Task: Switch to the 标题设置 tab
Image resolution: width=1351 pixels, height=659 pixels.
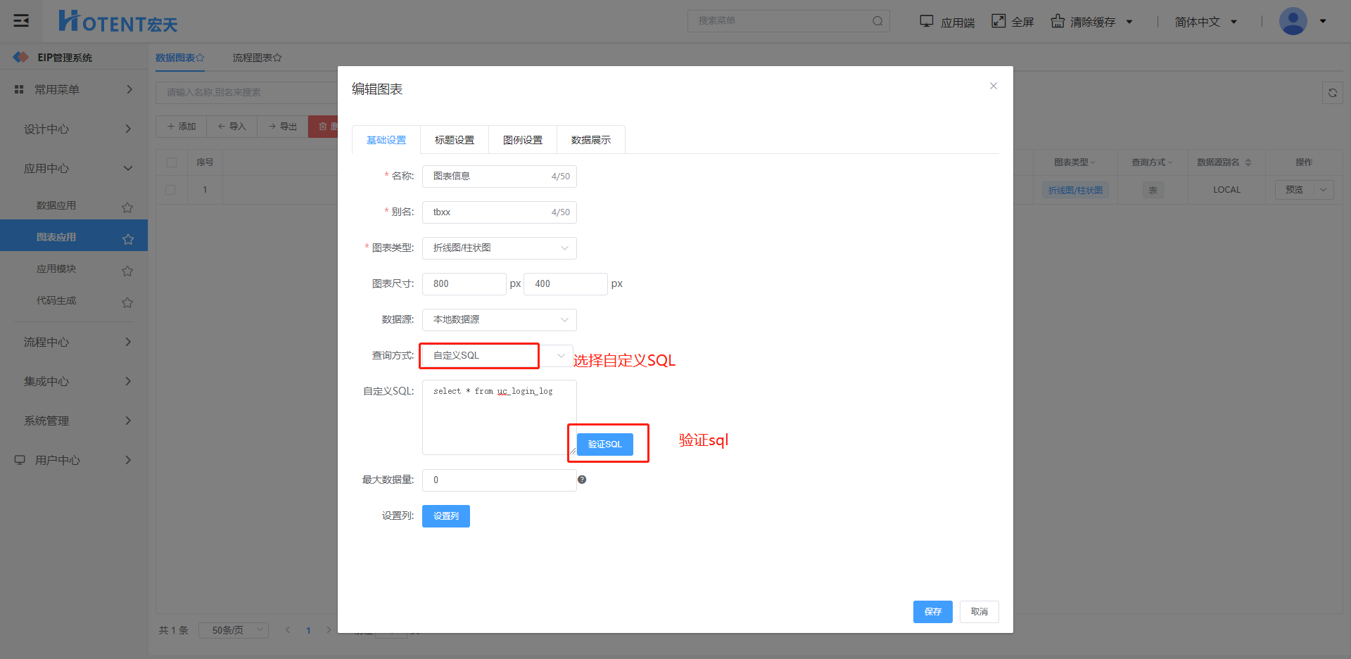Action: pyautogui.click(x=454, y=140)
